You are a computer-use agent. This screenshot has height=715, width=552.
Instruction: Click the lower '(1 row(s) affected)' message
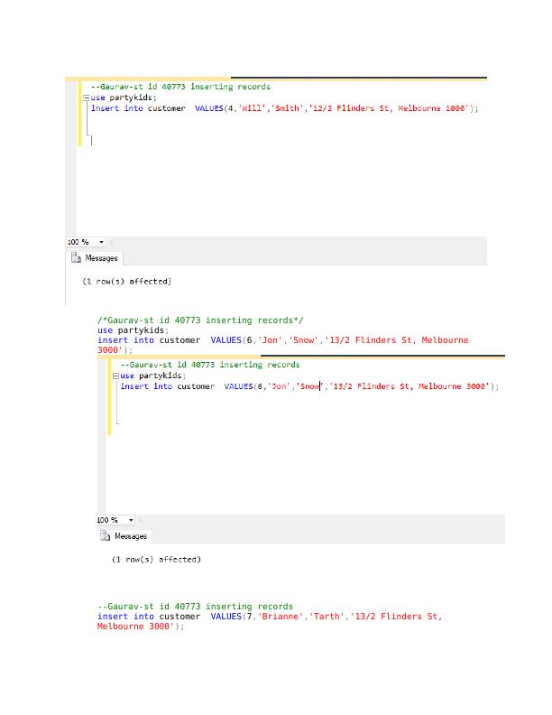point(156,560)
